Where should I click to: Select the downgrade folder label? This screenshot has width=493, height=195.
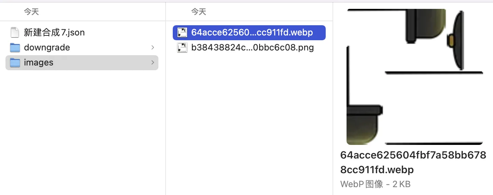[47, 47]
